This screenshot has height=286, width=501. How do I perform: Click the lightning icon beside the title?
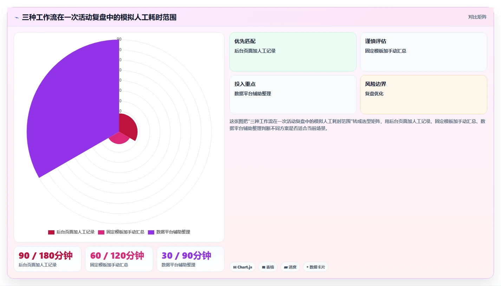tap(17, 17)
